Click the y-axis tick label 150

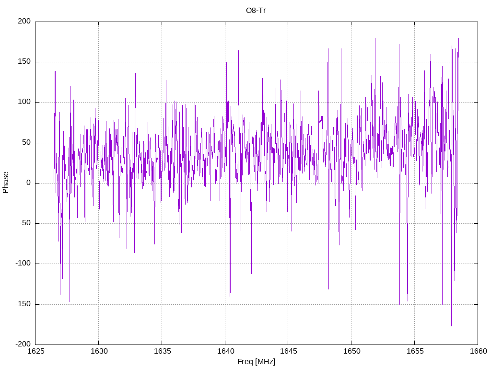coord(24,62)
